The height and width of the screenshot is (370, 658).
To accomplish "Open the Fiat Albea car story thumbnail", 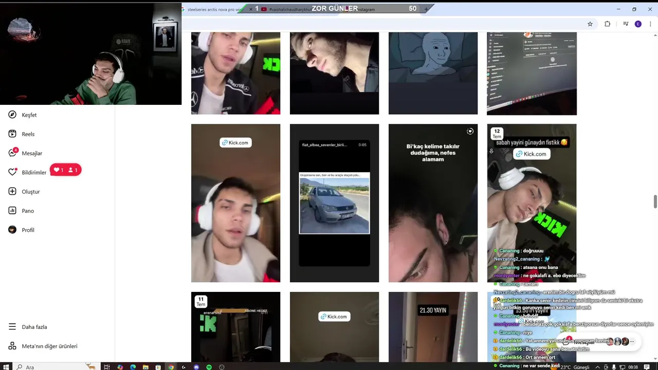I will (334, 203).
